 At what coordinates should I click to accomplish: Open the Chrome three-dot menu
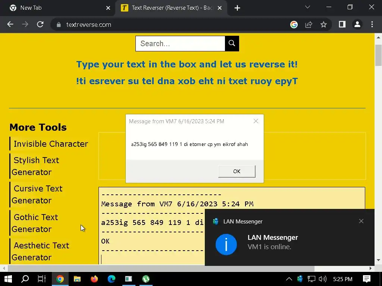point(372,24)
